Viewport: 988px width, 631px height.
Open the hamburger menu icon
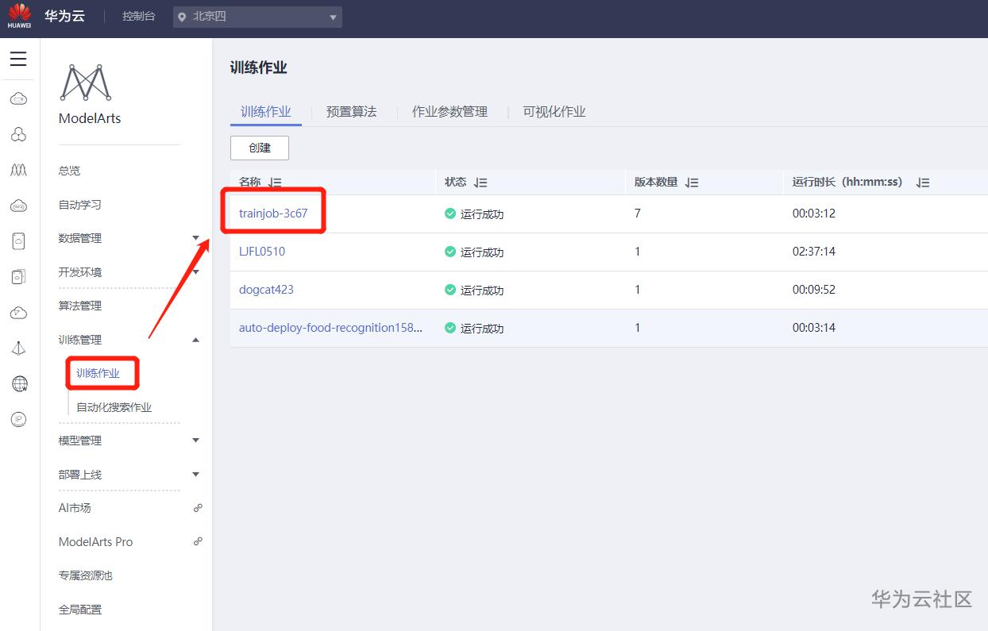(x=18, y=59)
